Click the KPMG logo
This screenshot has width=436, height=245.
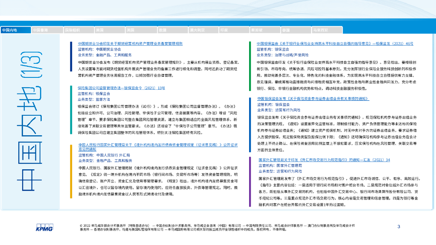(x=44, y=228)
